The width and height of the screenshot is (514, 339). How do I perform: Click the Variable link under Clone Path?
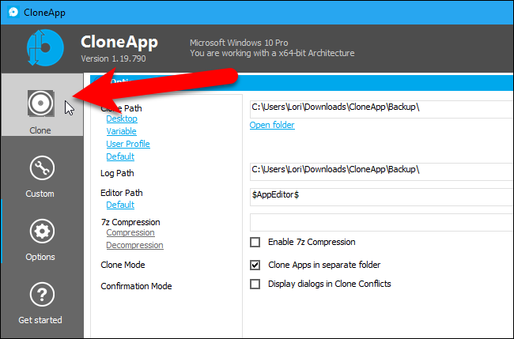[121, 131]
